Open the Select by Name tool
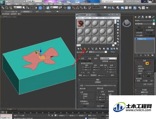The width and height of the screenshot is (156, 119). point(28,8)
